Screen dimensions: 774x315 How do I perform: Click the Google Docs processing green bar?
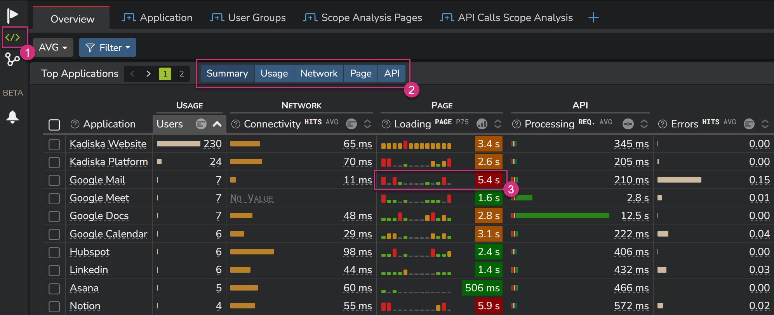pos(563,216)
